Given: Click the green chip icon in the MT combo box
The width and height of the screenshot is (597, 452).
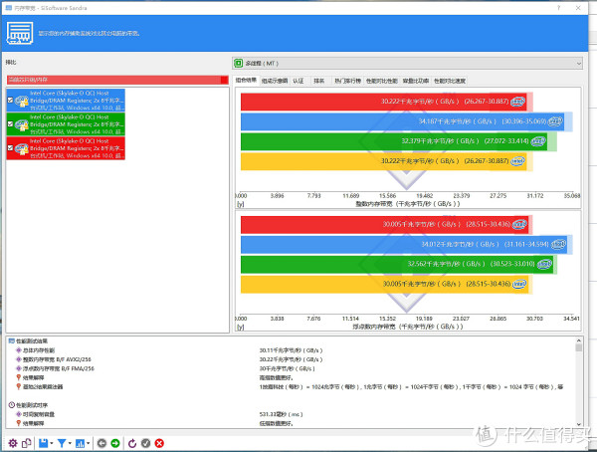Looking at the screenshot, I should pyautogui.click(x=239, y=64).
